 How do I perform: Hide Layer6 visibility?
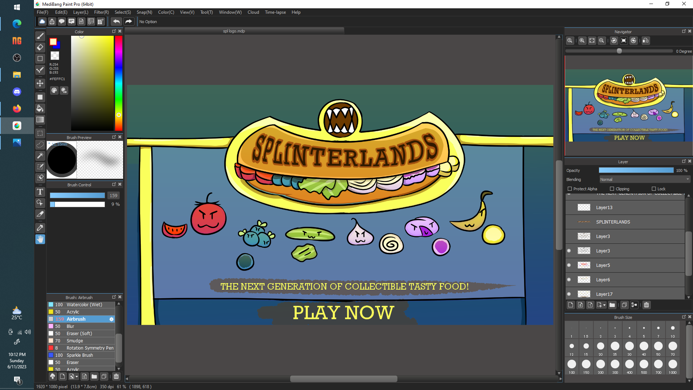pos(569,280)
